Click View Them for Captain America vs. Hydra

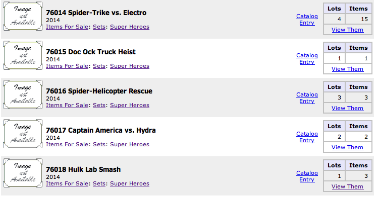tap(347, 147)
